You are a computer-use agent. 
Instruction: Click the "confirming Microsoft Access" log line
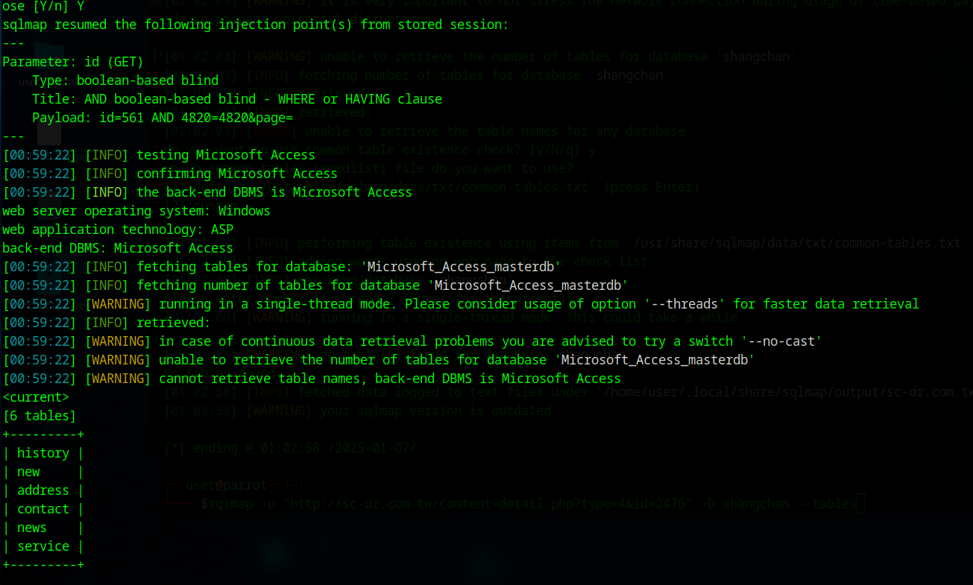pos(170,174)
